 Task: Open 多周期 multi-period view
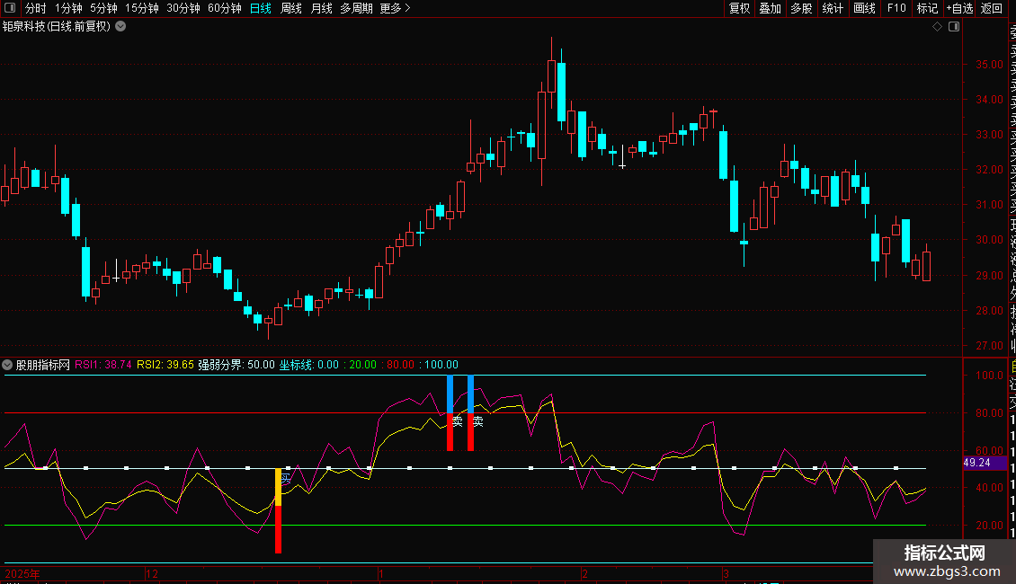pos(356,8)
